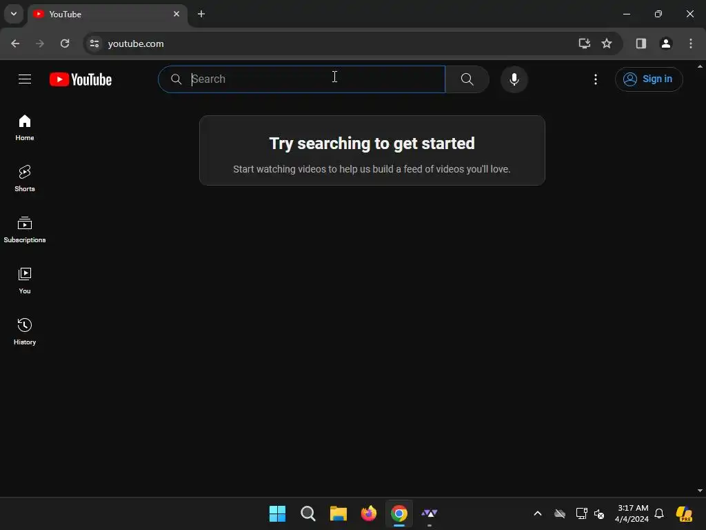Viewport: 706px width, 530px height.
Task: Click the Chrome taskbar icon
Action: (x=399, y=513)
